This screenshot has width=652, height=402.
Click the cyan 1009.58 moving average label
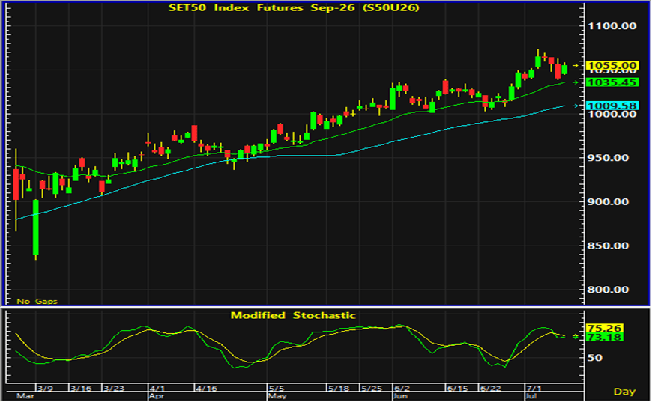click(x=612, y=106)
